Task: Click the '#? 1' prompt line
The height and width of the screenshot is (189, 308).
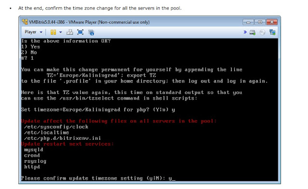Action: click(27, 58)
